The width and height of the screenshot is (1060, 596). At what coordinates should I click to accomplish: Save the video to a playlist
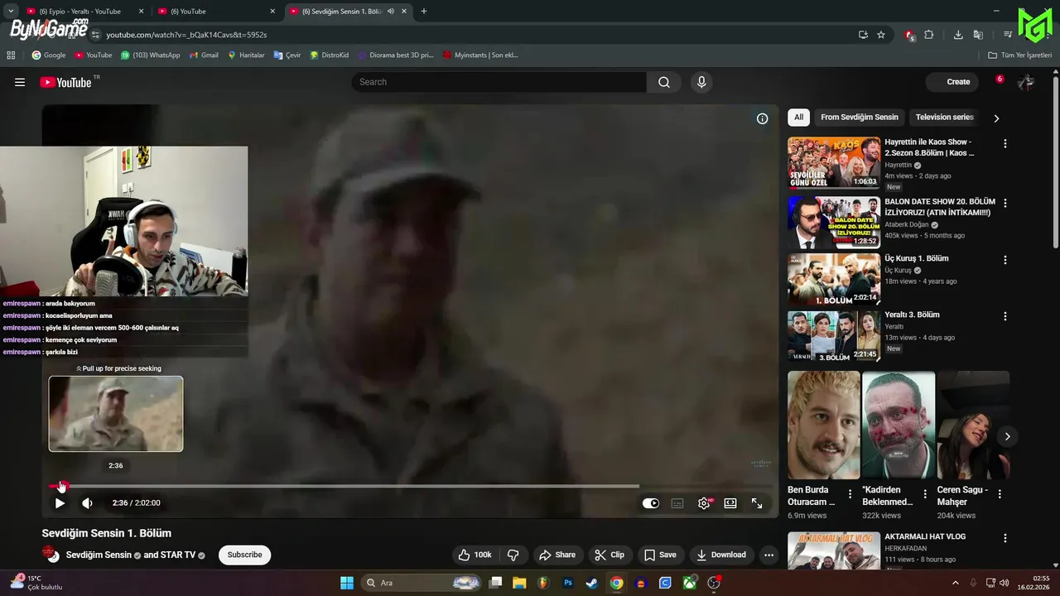click(x=660, y=555)
